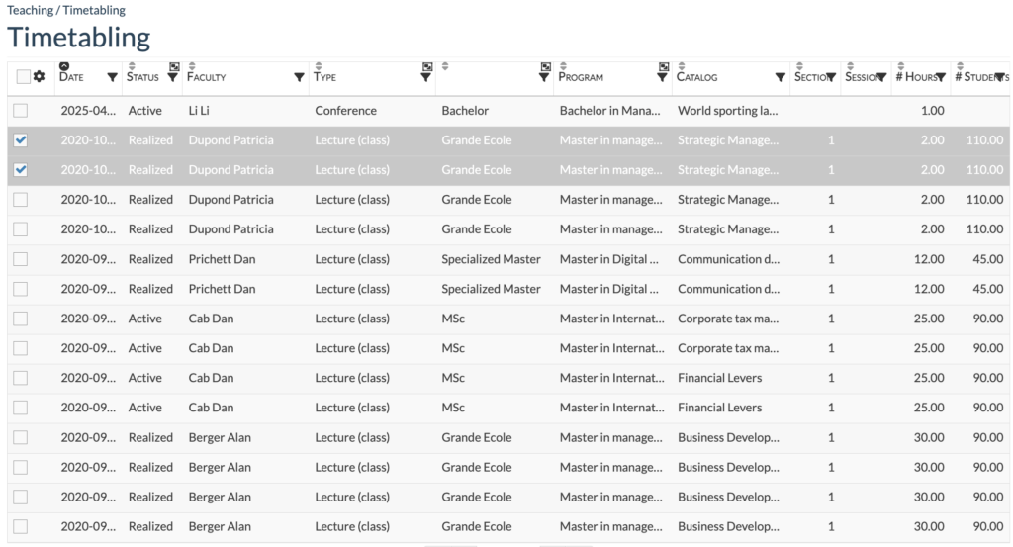
Task: Click the # Hours column filter funnel
Action: [941, 77]
